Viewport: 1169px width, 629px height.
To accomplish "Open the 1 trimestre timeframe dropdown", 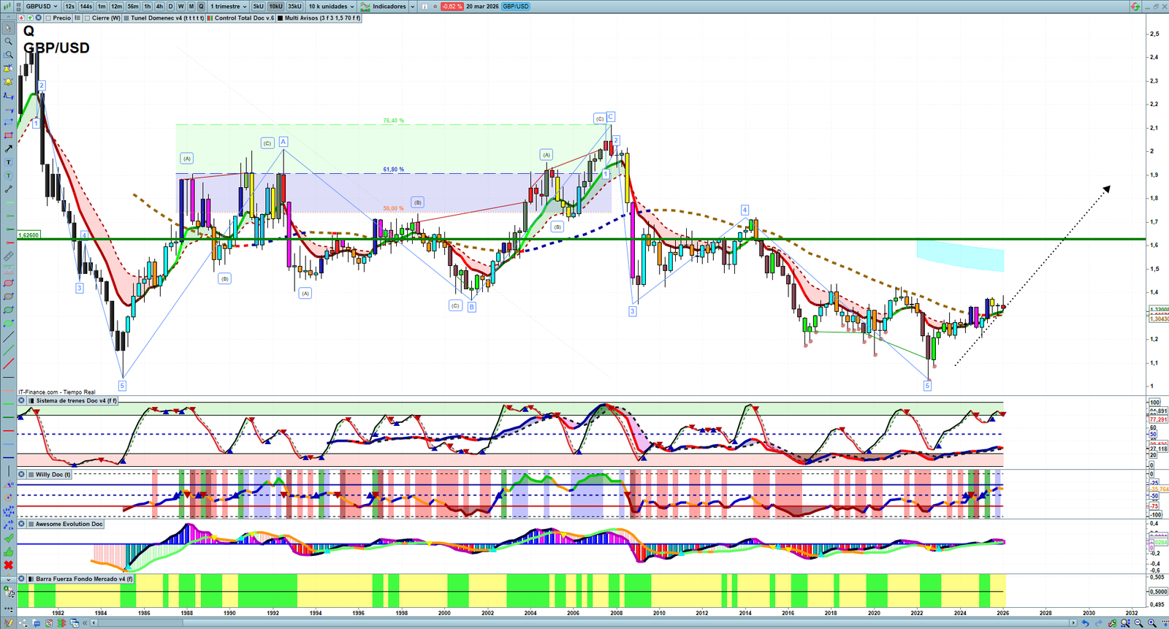I will click(x=229, y=7).
